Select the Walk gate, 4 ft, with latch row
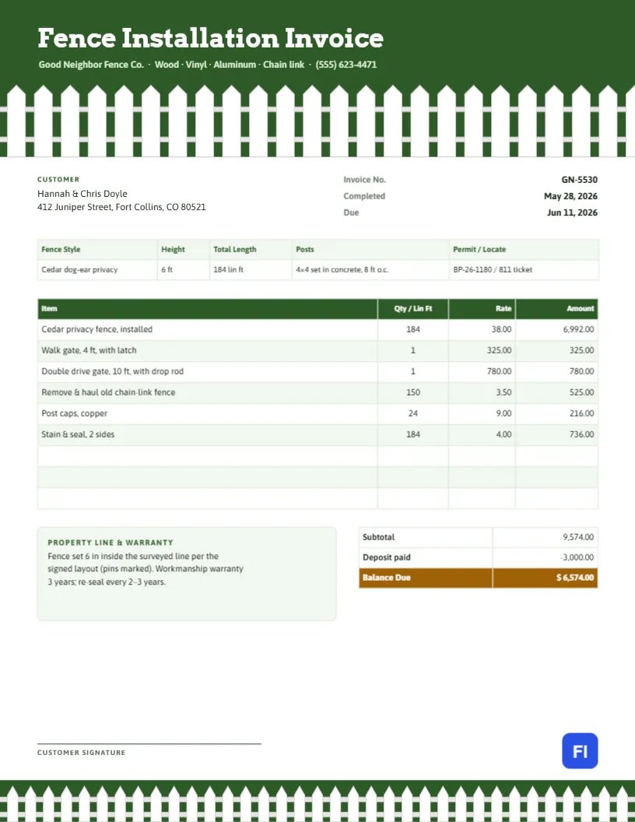635x822 pixels. [317, 350]
